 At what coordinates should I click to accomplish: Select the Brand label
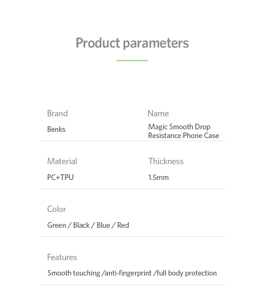pos(58,114)
